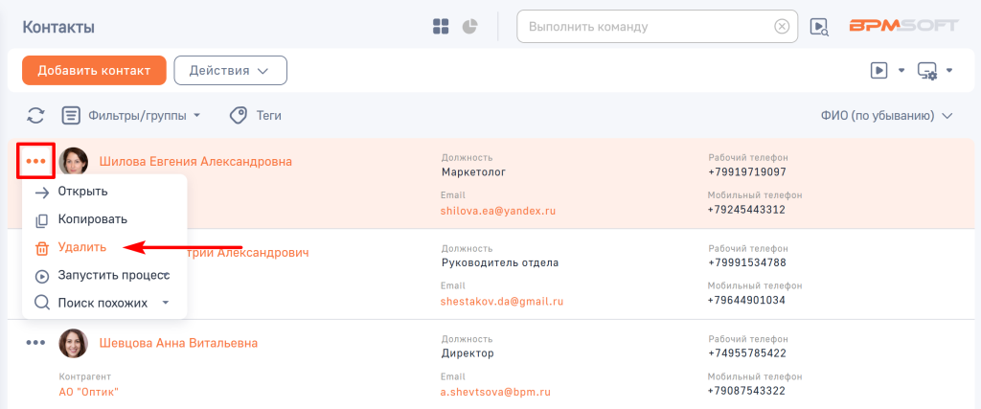The image size is (981, 409).
Task: Click the run process play icon
Action: pos(878,70)
